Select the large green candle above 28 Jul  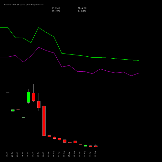(29, 97)
